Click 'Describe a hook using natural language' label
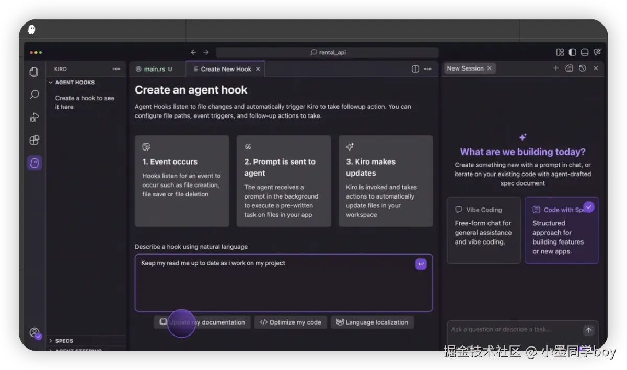 191,247
